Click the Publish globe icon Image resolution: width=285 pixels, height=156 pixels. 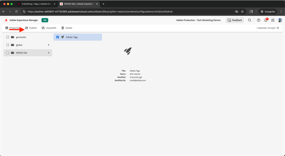[x=27, y=28]
